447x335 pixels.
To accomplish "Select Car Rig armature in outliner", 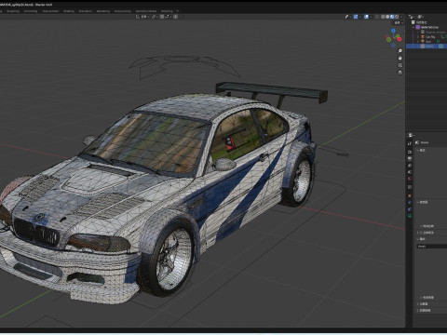I will (x=430, y=36).
